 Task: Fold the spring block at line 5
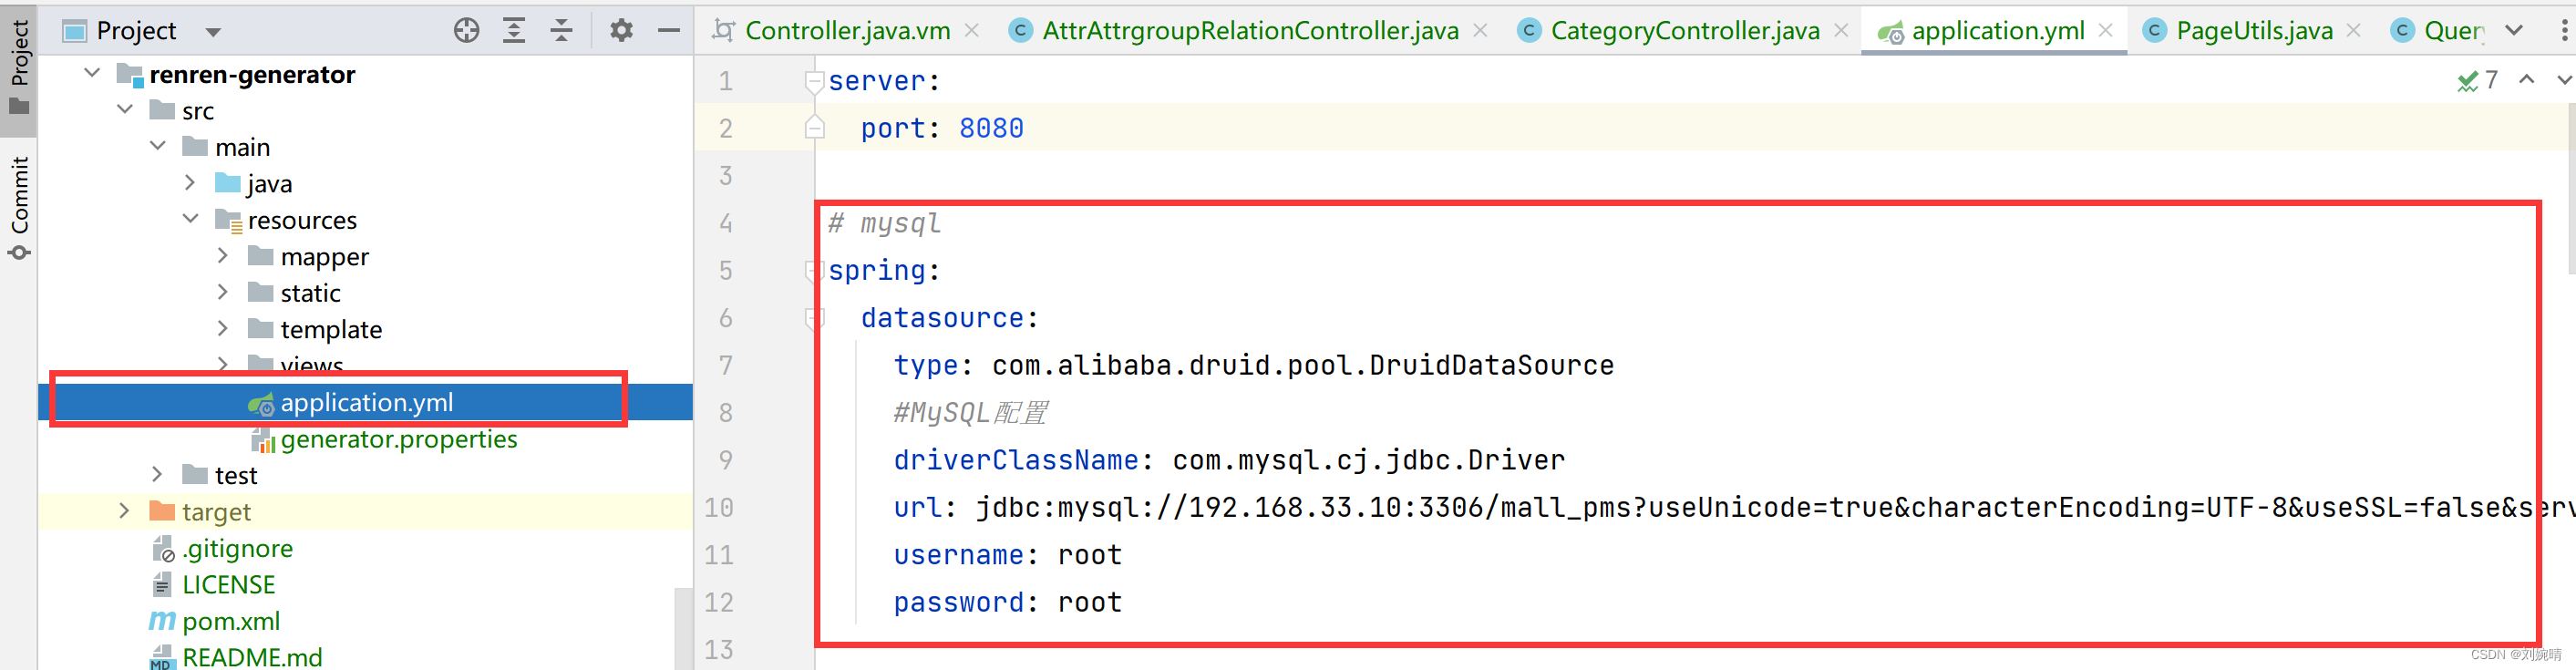[x=814, y=271]
